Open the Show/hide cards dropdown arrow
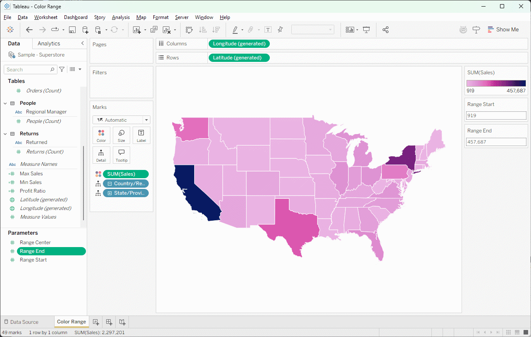Viewport: 531px width, 337px height. [357, 30]
